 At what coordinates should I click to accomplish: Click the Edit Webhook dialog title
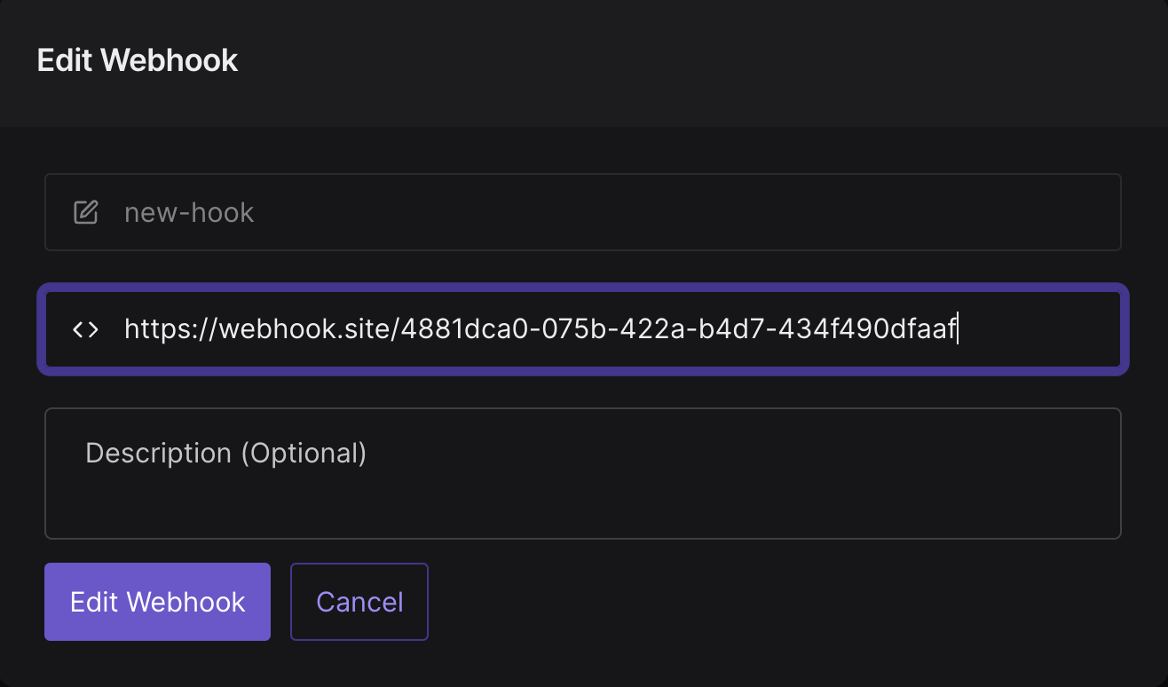(138, 60)
